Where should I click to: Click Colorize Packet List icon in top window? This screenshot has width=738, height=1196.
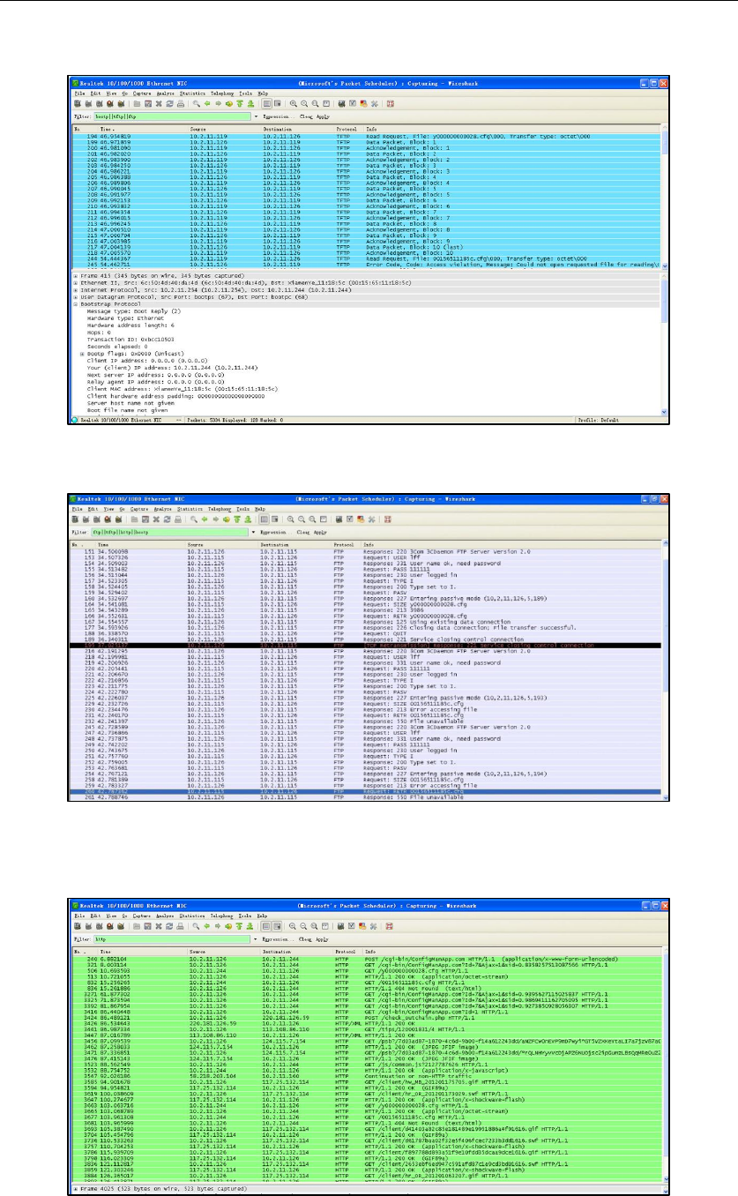266,104
